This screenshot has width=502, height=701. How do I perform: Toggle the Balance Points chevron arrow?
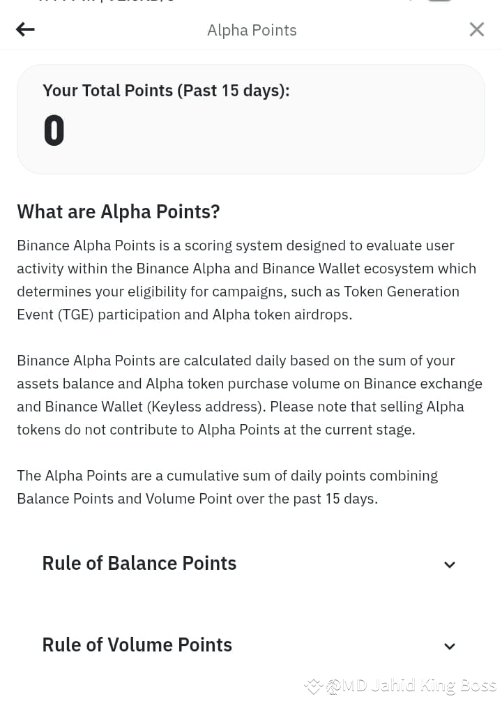pyautogui.click(x=450, y=565)
